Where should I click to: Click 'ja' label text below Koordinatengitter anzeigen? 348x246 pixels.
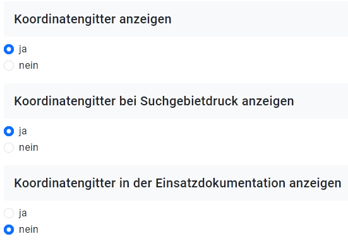(23, 49)
